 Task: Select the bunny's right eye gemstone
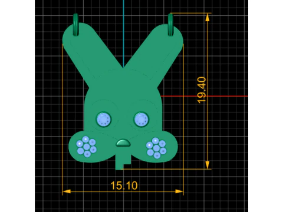click(x=141, y=120)
